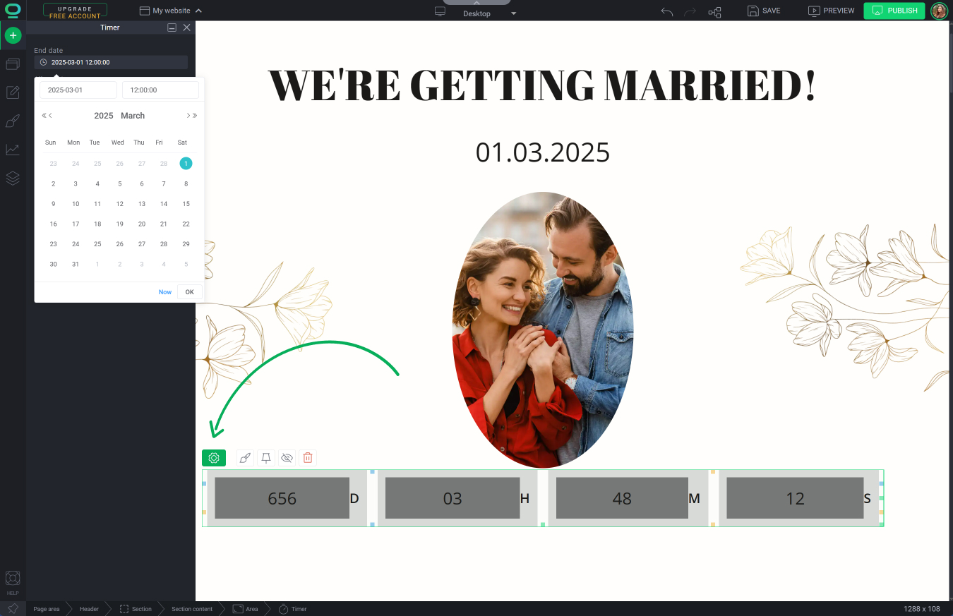Viewport: 953px width, 616px height.
Task: Pin the timer element
Action: point(266,458)
